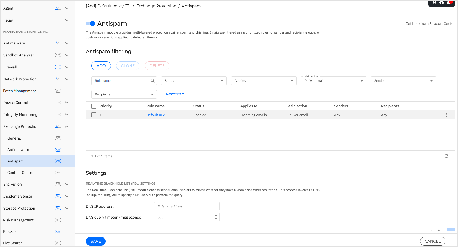Click the ADD rule button
This screenshot has width=458, height=247.
click(x=101, y=66)
